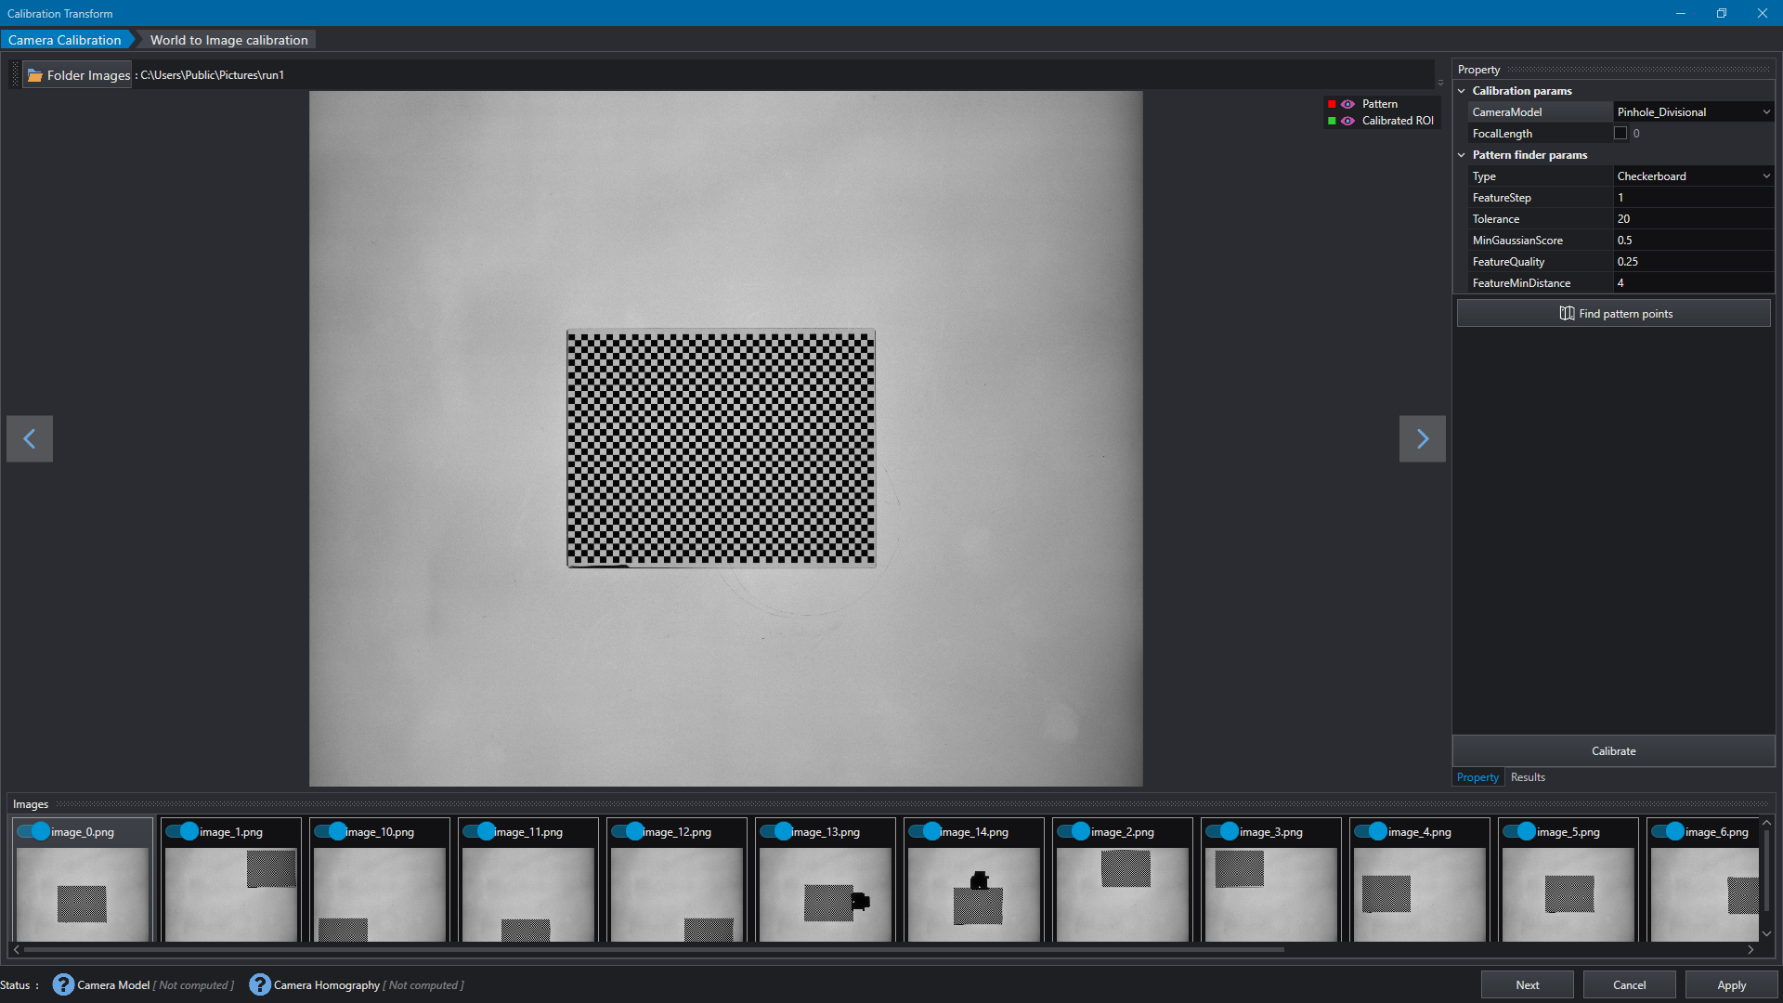Collapse the Pattern finder params section chevron
Screen dimensions: 1783x1003
click(x=1462, y=154)
